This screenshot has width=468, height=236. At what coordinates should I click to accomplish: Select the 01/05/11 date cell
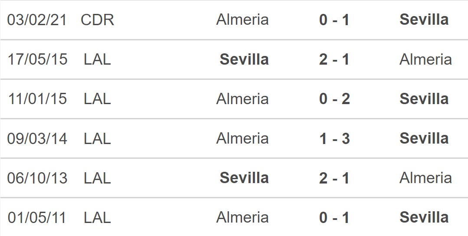37,217
